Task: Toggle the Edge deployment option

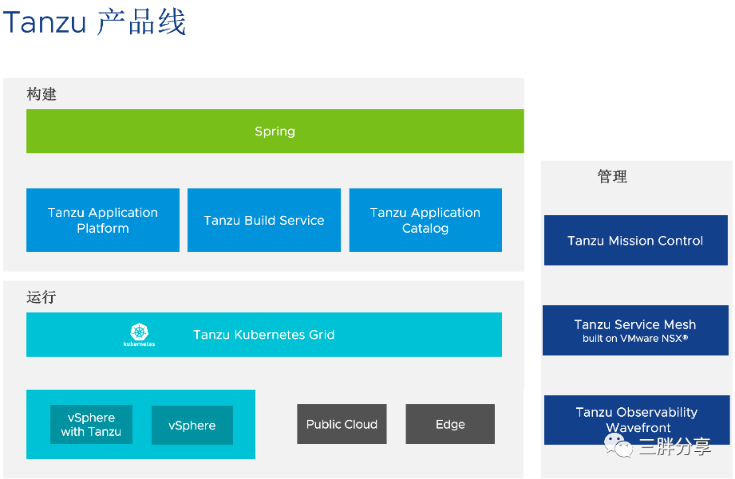Action: click(x=449, y=423)
